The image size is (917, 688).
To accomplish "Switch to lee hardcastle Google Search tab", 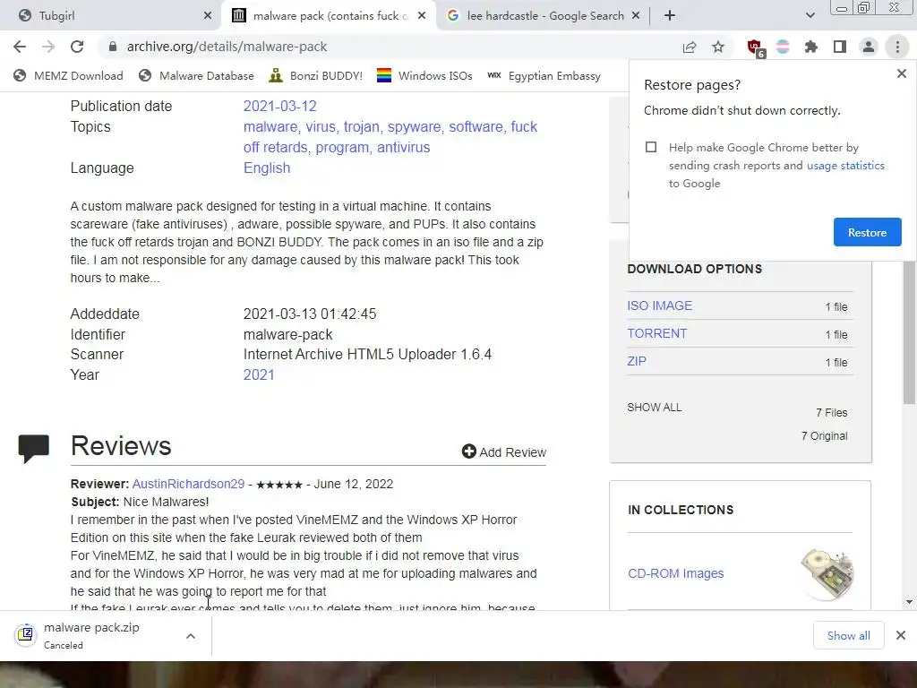I will pyautogui.click(x=544, y=16).
